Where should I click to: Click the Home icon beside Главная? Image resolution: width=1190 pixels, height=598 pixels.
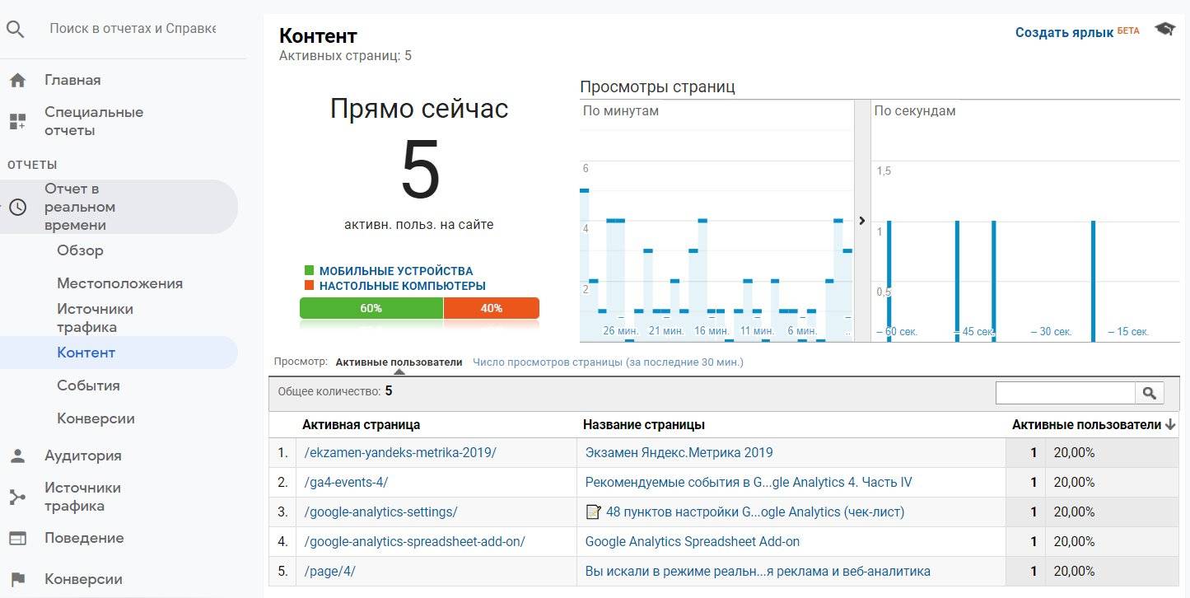point(17,81)
